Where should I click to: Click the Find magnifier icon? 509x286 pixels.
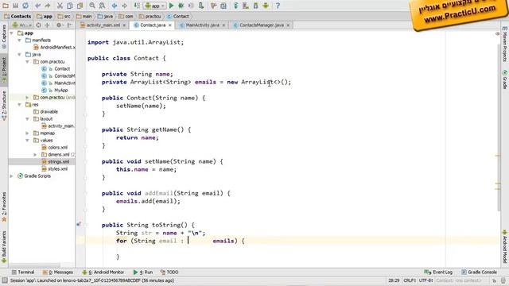92,6
